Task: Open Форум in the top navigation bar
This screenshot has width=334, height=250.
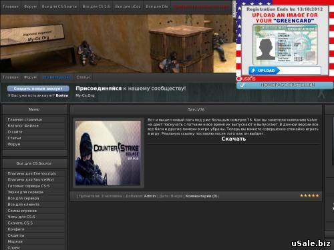Action: [30, 7]
